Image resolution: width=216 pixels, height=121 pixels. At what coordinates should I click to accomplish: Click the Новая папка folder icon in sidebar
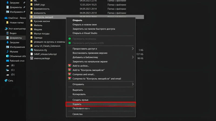pyautogui.click(x=8, y=23)
